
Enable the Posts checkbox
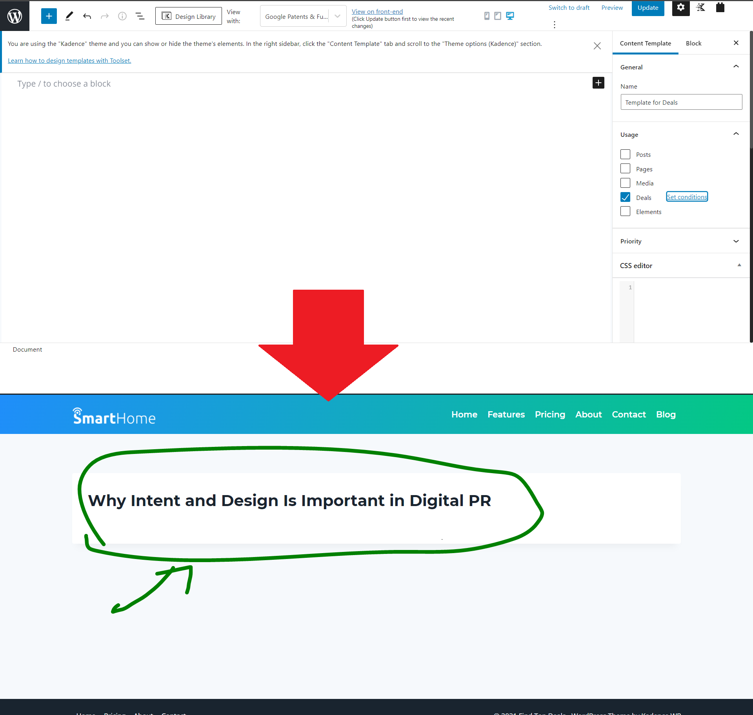(625, 154)
